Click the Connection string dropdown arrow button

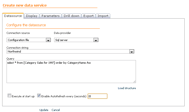click(132, 52)
